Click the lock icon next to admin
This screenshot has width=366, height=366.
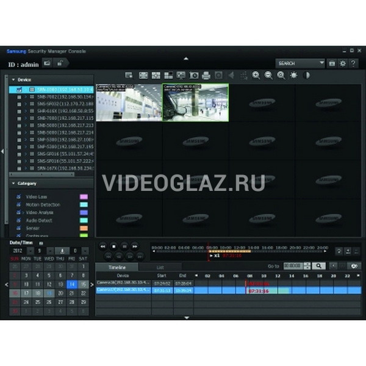tap(60, 63)
